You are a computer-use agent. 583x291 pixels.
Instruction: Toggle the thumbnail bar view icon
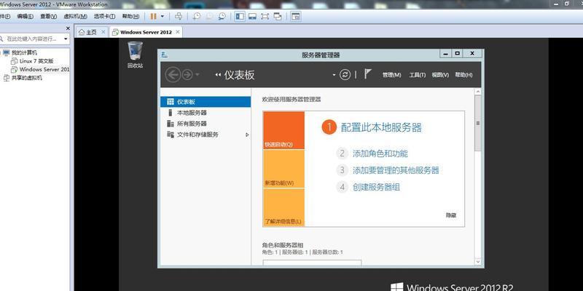252,16
